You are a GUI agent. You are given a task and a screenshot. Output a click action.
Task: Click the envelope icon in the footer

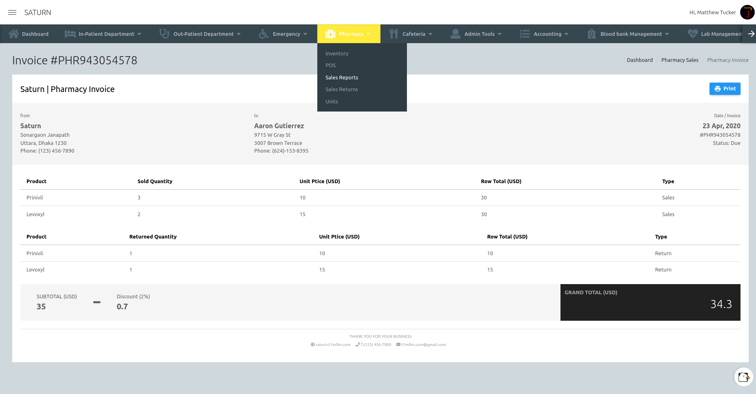[x=398, y=344]
